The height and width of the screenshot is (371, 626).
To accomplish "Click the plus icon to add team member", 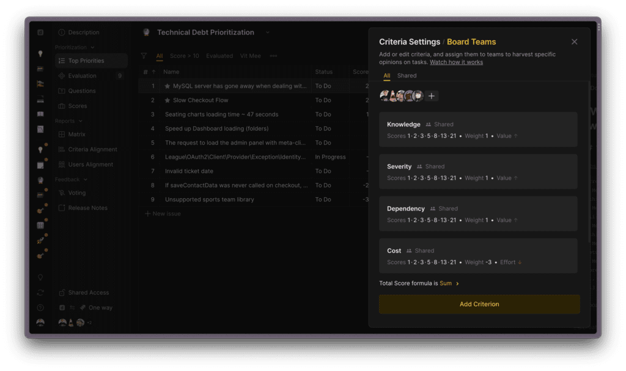I will point(432,96).
